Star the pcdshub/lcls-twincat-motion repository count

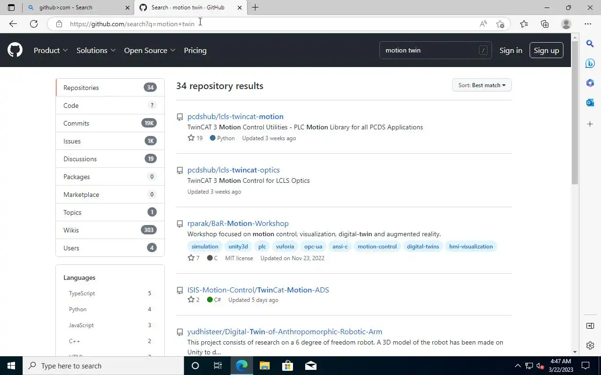pos(195,138)
